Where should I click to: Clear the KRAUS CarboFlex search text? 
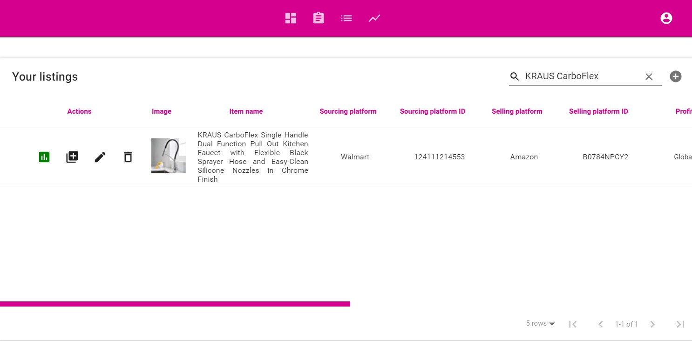649,76
